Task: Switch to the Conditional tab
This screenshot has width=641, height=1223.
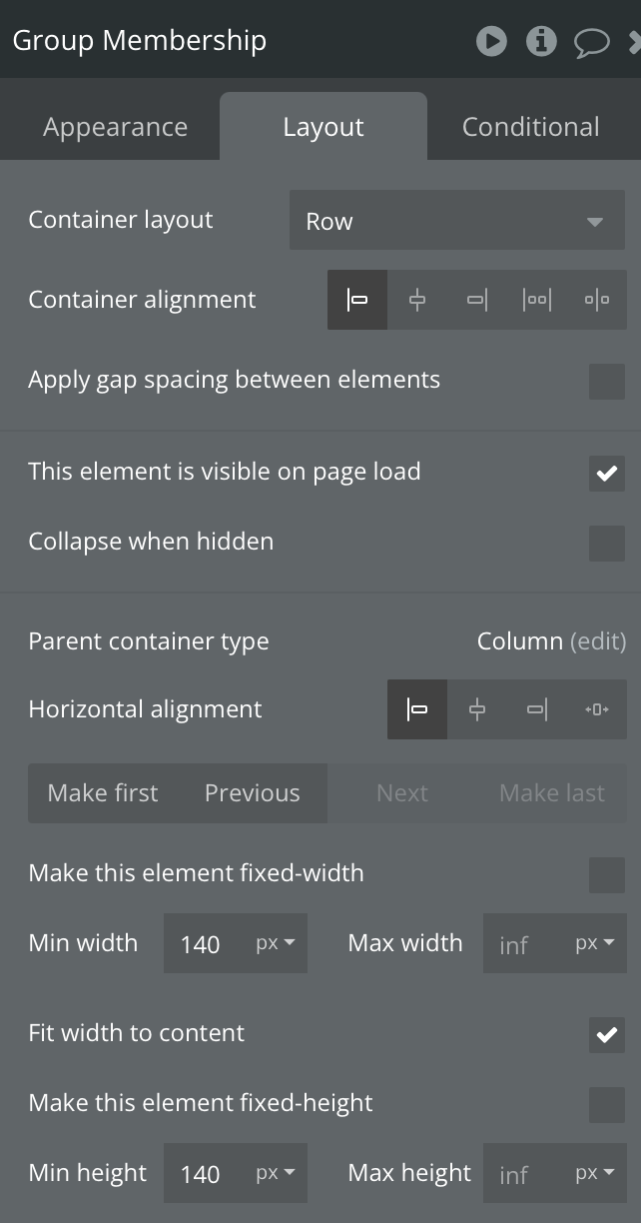Action: 530,128
